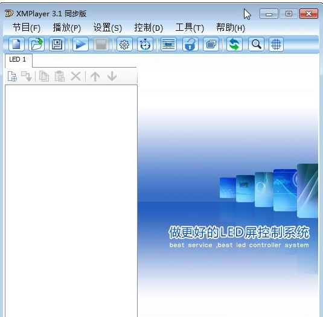Click the grid globe icon

(x=276, y=44)
